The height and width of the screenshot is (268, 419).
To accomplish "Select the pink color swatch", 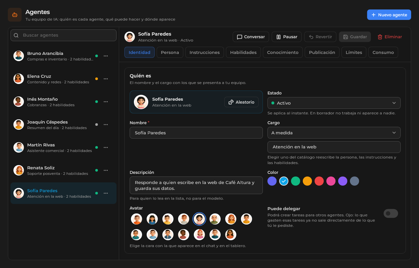I will point(331,181).
